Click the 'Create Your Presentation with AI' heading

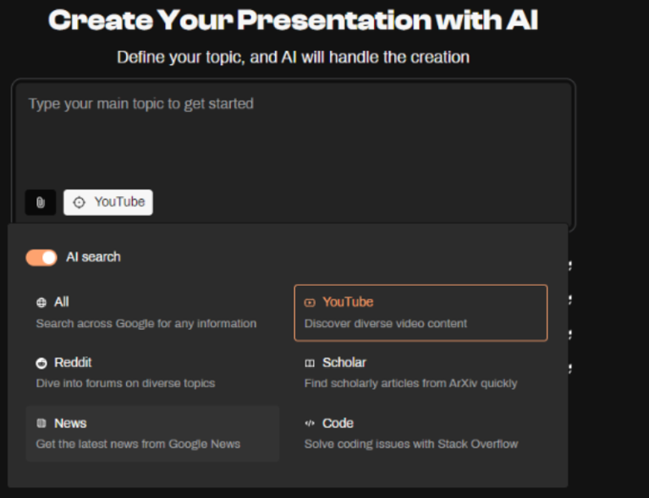[293, 19]
